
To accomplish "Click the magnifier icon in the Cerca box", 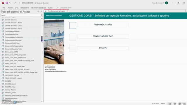I will 41,15.
